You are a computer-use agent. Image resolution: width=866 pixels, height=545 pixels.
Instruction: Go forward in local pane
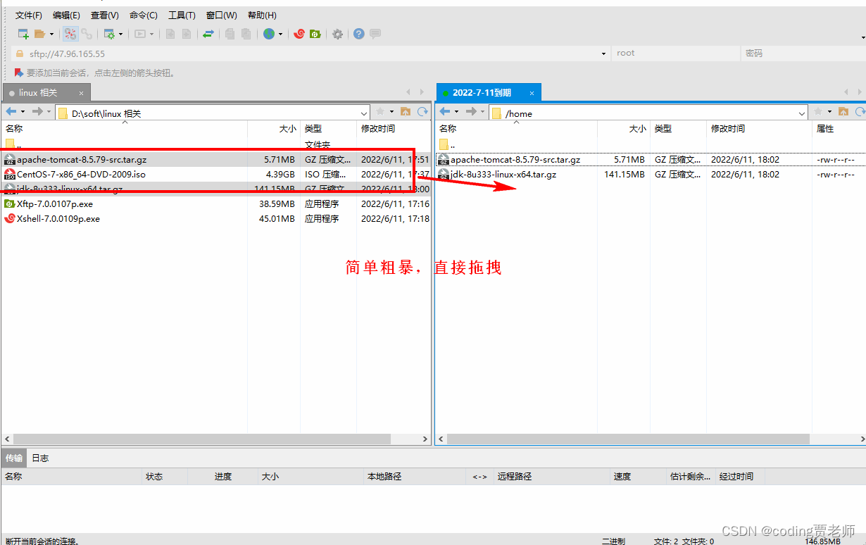(x=37, y=111)
